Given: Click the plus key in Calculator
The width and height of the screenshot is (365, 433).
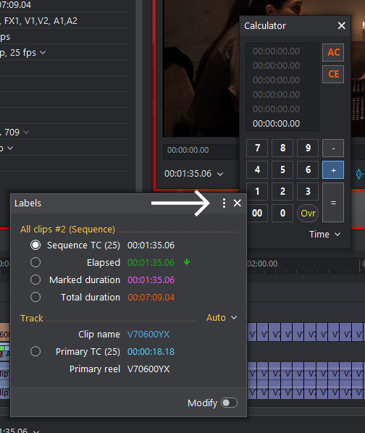Looking at the screenshot, I should click(x=333, y=169).
